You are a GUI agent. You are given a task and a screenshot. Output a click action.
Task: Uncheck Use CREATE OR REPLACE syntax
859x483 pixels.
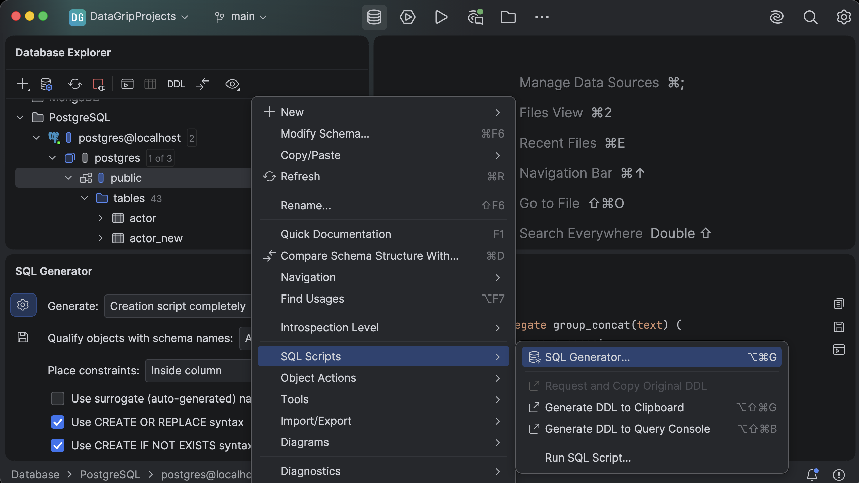(x=58, y=422)
